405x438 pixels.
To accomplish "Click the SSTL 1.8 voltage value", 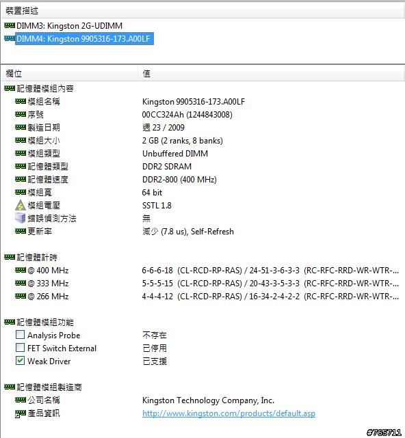I will point(157,205).
